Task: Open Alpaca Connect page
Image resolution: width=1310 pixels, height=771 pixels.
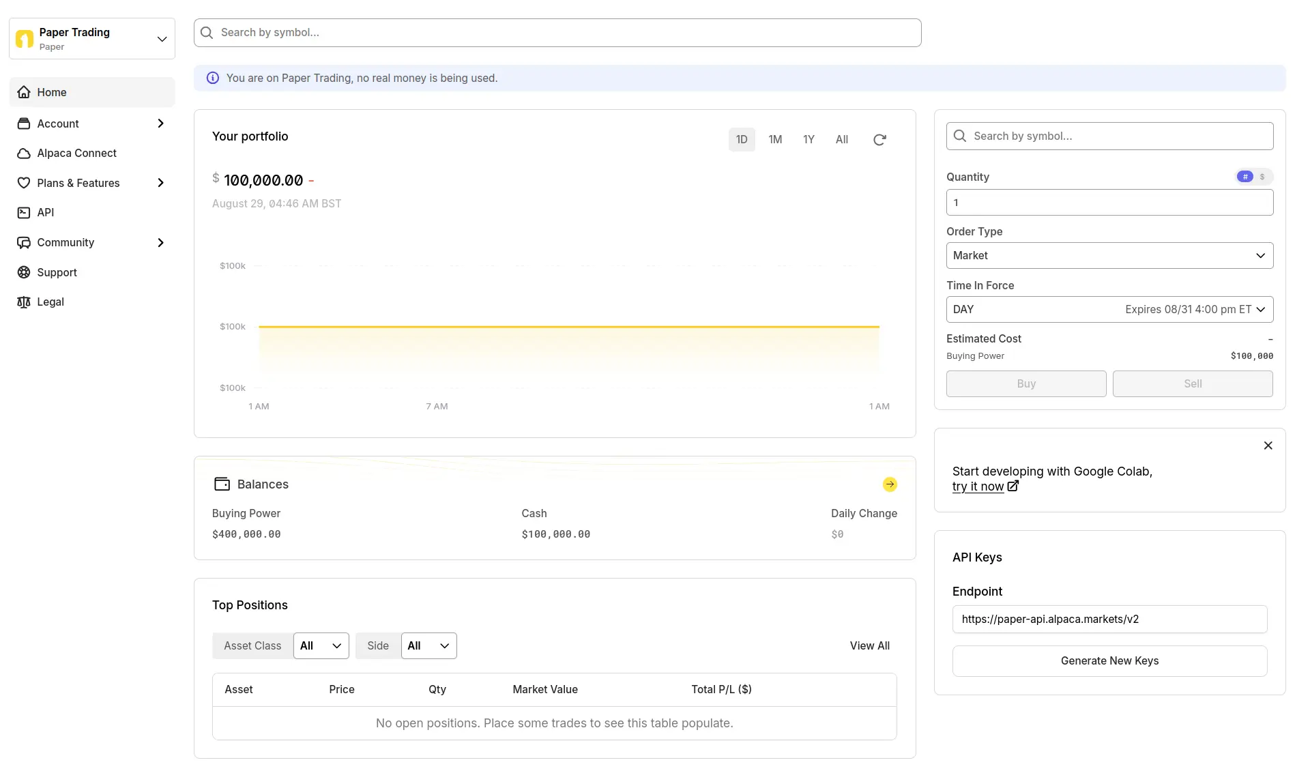Action: [x=92, y=153]
